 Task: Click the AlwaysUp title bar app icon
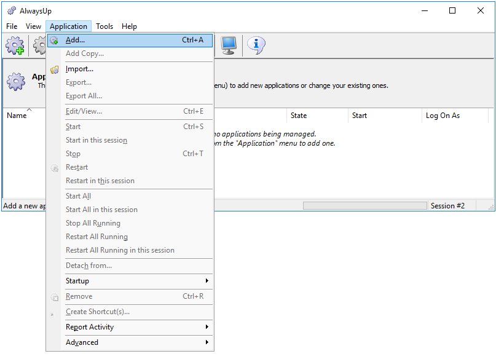tap(11, 10)
